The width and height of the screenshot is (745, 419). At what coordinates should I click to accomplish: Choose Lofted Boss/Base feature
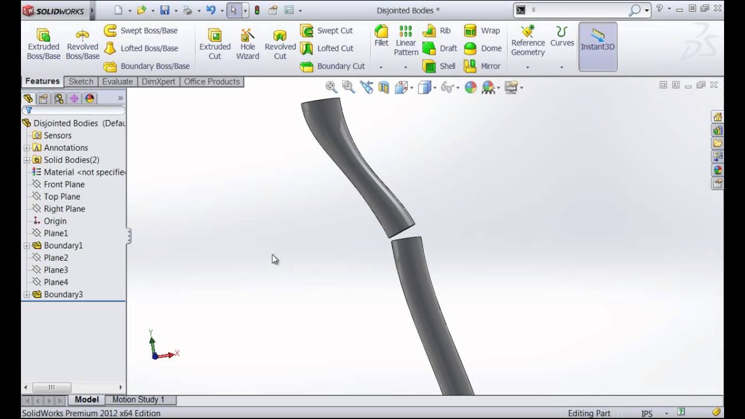click(141, 48)
